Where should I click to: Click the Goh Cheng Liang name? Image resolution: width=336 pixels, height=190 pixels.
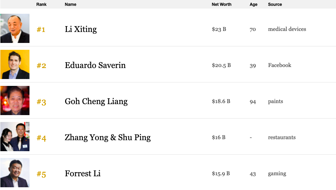[x=96, y=101]
